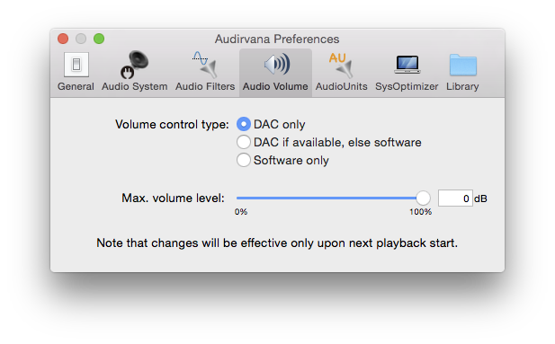Enable Software only volume control
Screen dimensions: 555x344
tap(244, 160)
